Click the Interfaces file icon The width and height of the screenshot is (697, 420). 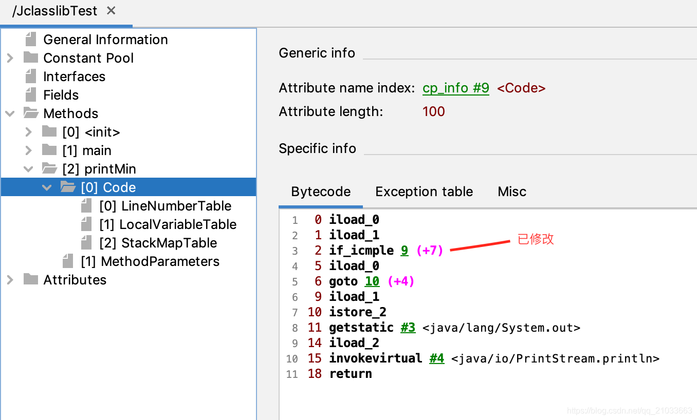pos(31,77)
